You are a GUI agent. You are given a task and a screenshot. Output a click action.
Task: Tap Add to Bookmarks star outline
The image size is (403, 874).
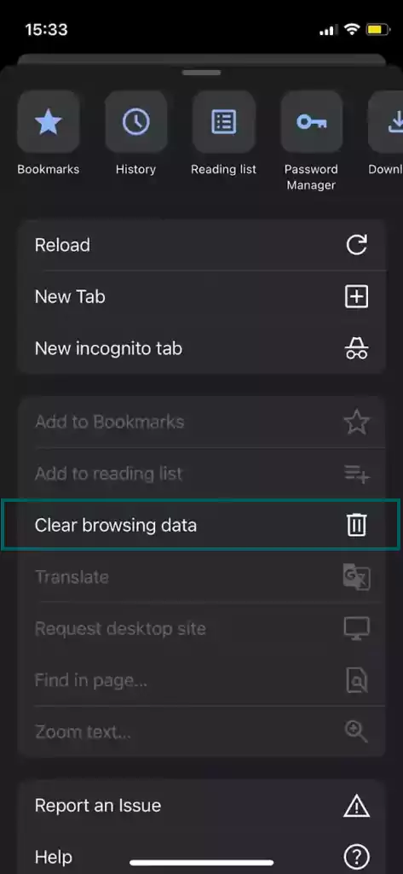(x=357, y=422)
